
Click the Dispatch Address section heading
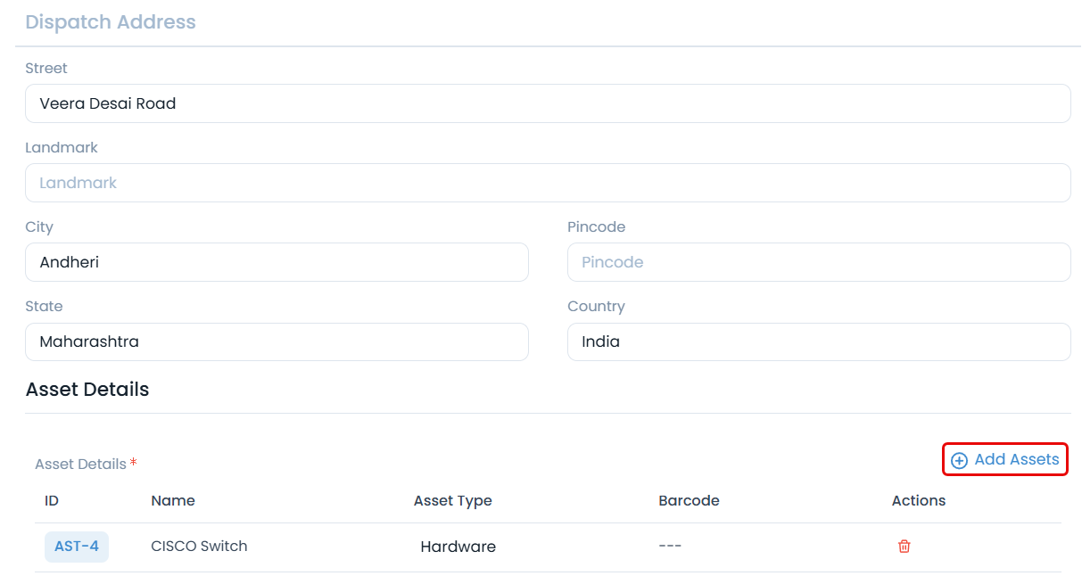(x=111, y=21)
